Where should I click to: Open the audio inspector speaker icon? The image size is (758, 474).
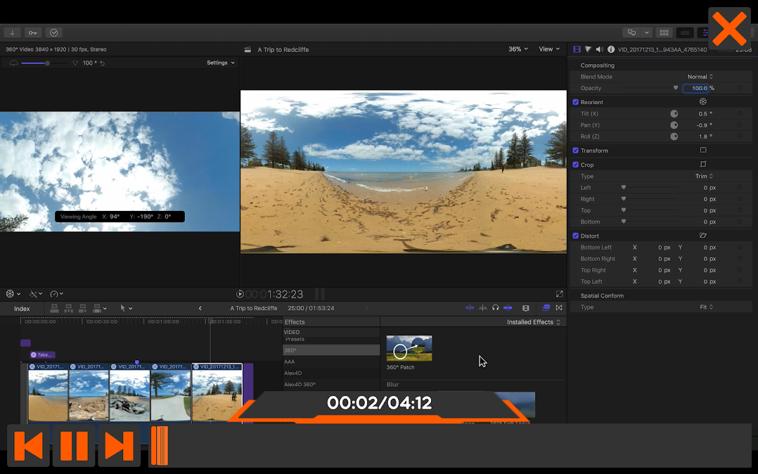(599, 50)
